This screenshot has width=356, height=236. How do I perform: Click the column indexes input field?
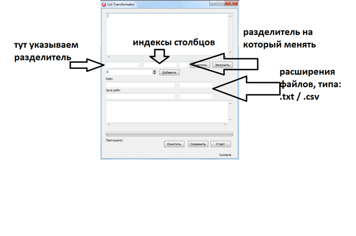tap(161, 64)
